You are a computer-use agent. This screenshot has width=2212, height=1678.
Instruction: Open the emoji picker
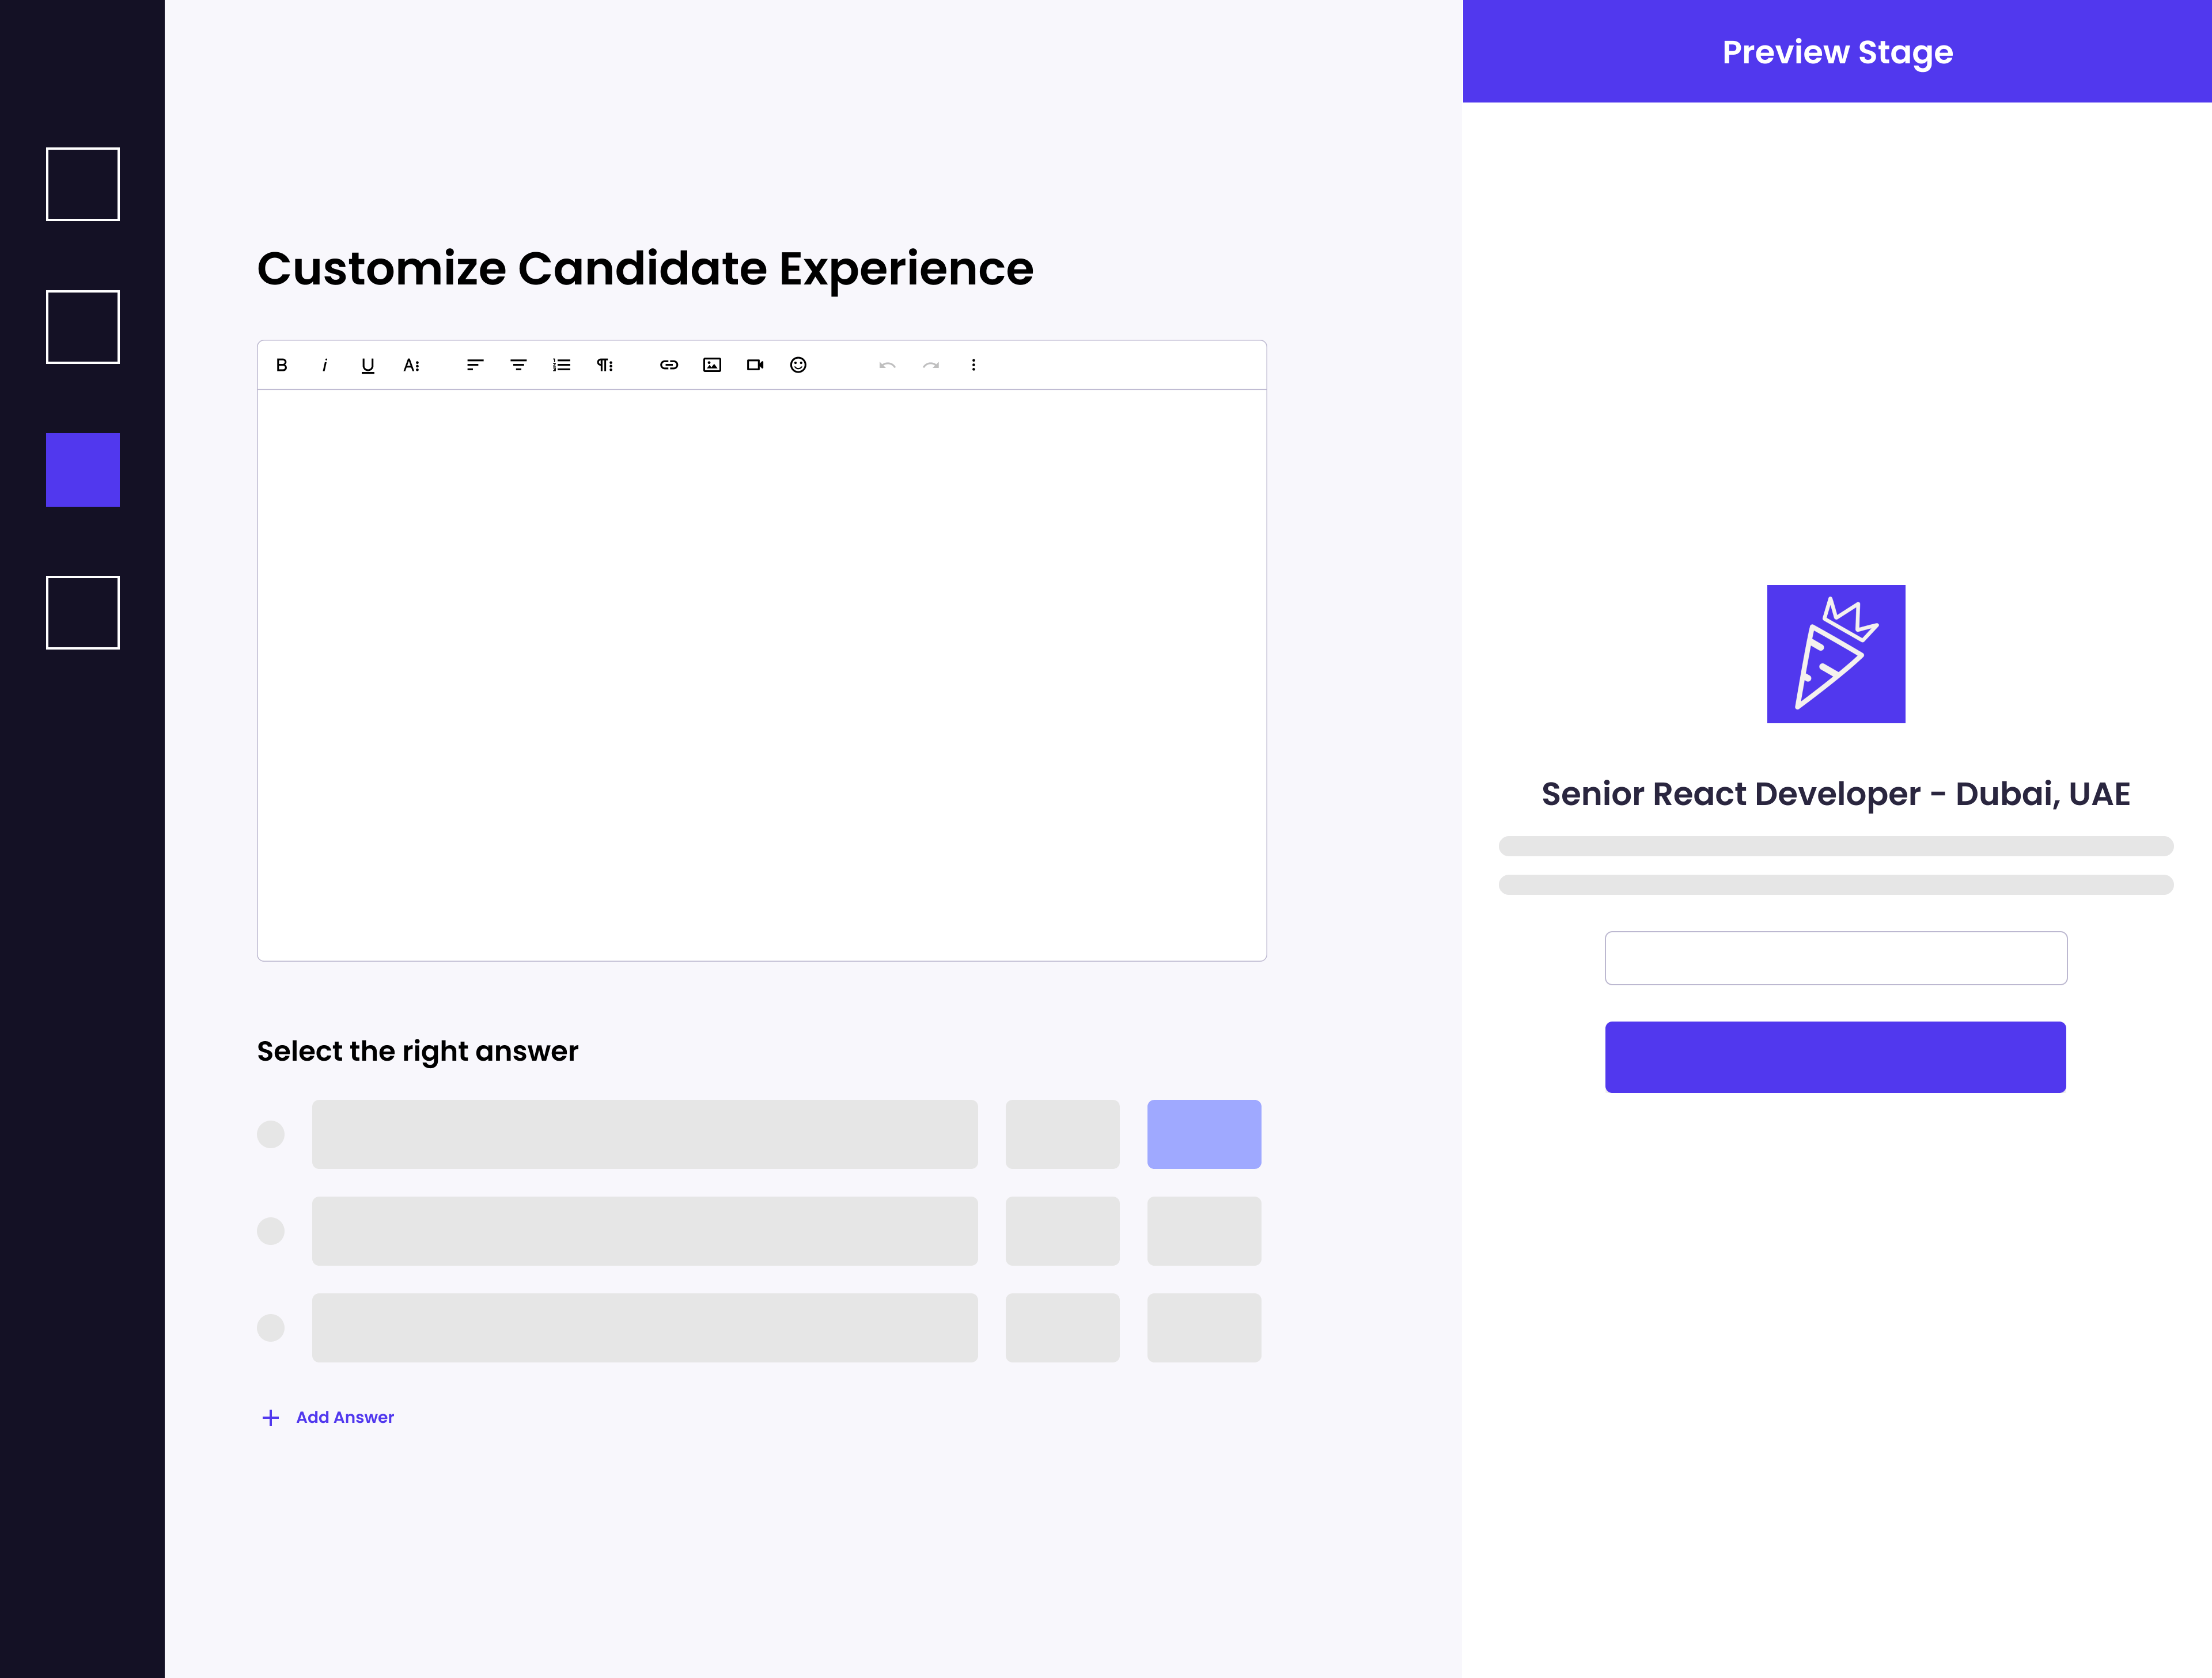798,365
